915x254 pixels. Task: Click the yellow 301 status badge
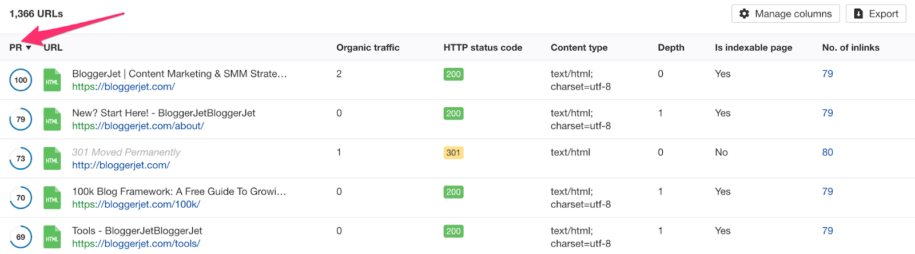[x=453, y=153]
